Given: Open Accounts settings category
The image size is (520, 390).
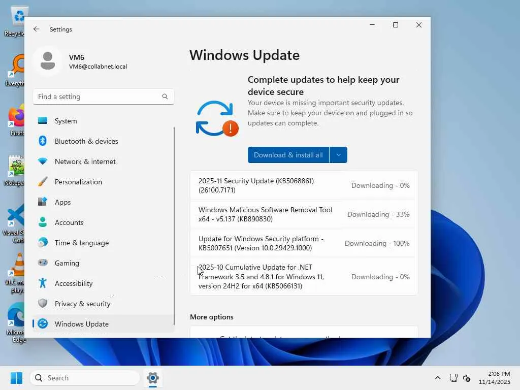Looking at the screenshot, I should coord(103,222).
